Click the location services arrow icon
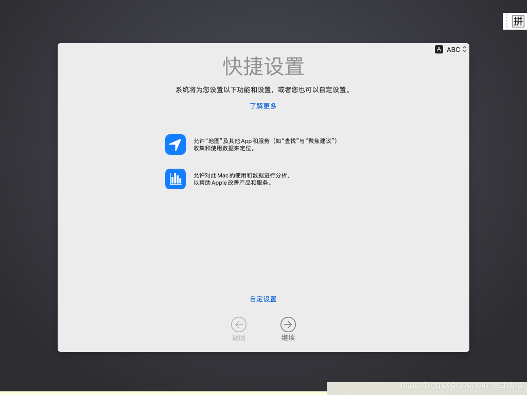This screenshot has width=527, height=395. [x=175, y=145]
